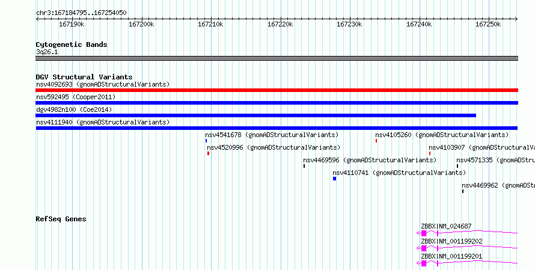Click the 167250k ruler tick label
535x270 pixels.
click(x=488, y=25)
